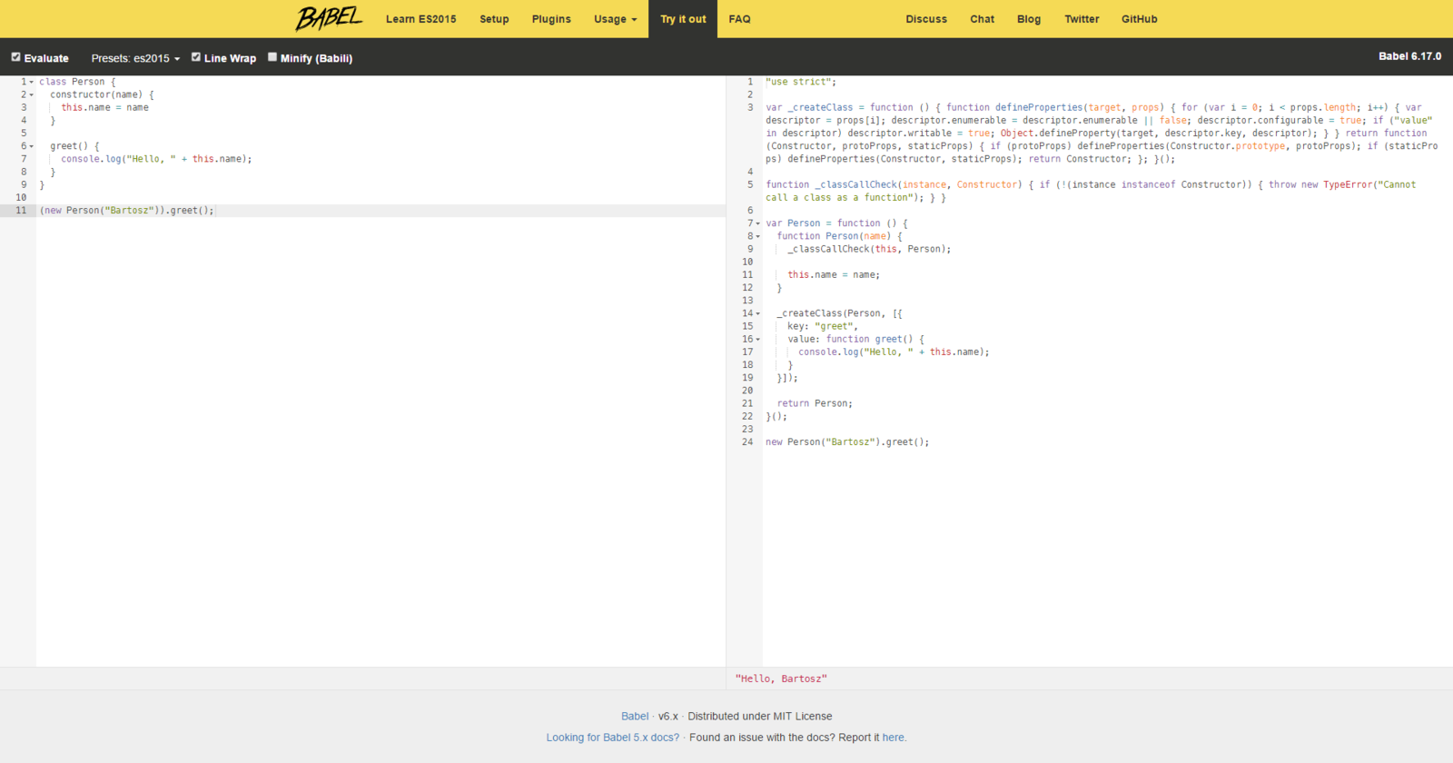The height and width of the screenshot is (763, 1453).
Task: Click the "Hello, Bartosz" console output
Action: [x=781, y=679]
